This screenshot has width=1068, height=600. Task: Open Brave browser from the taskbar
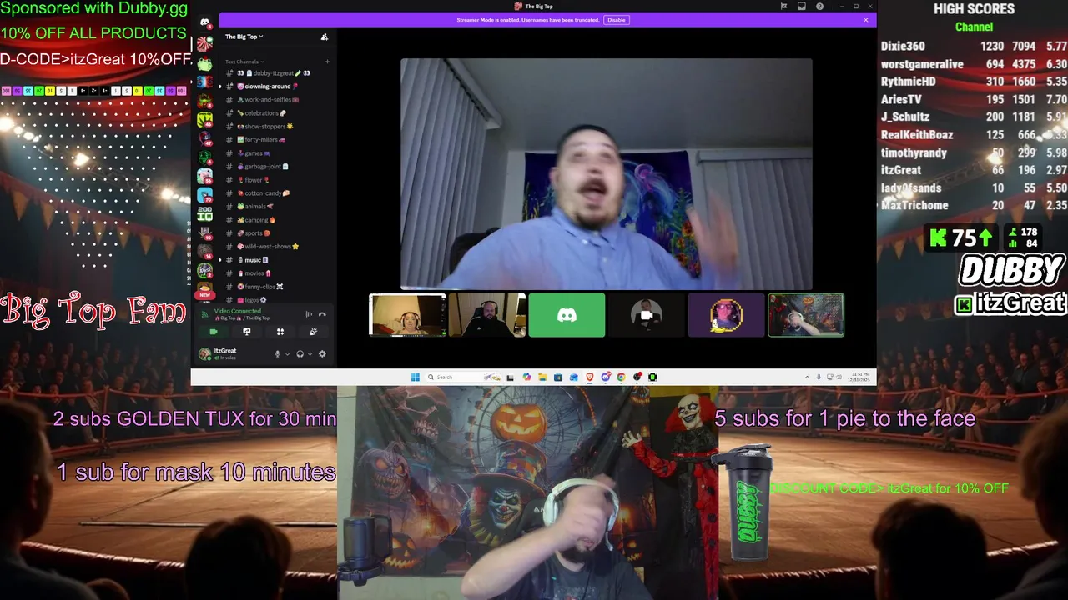pos(590,377)
